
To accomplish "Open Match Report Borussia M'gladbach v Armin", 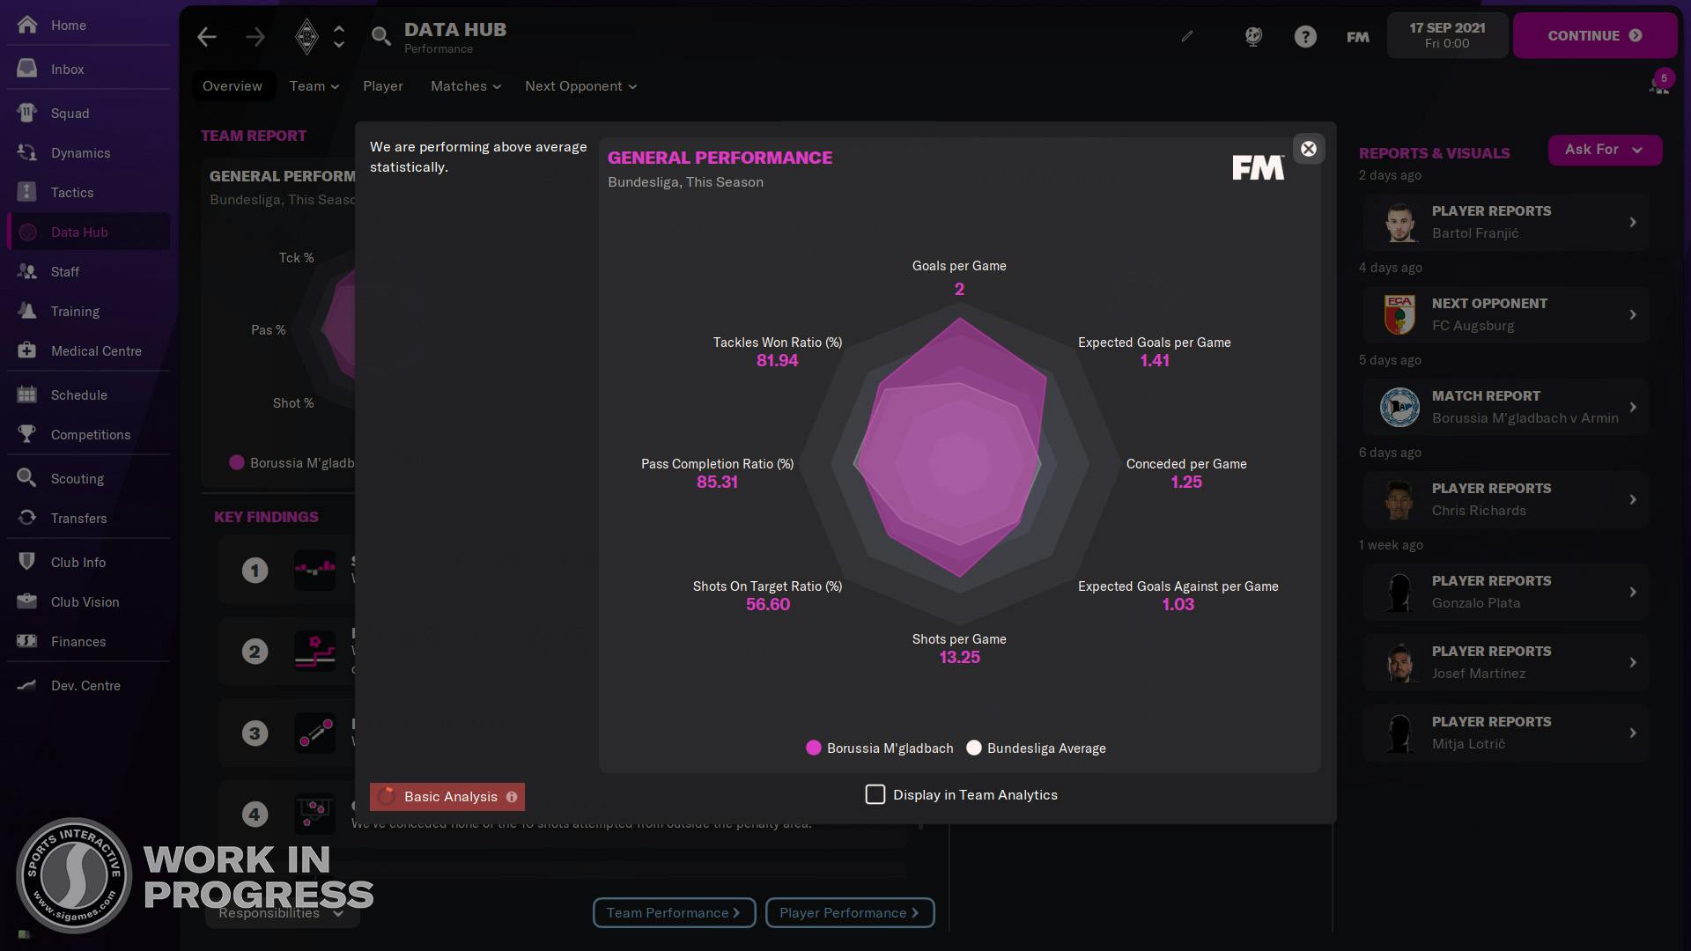I will (x=1506, y=407).
